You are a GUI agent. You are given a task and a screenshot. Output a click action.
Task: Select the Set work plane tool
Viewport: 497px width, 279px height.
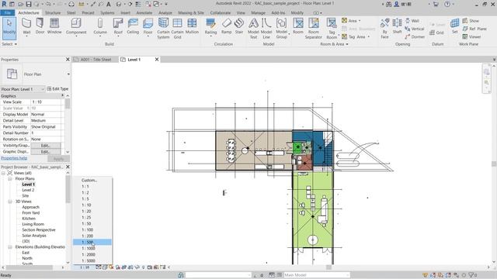click(x=454, y=26)
